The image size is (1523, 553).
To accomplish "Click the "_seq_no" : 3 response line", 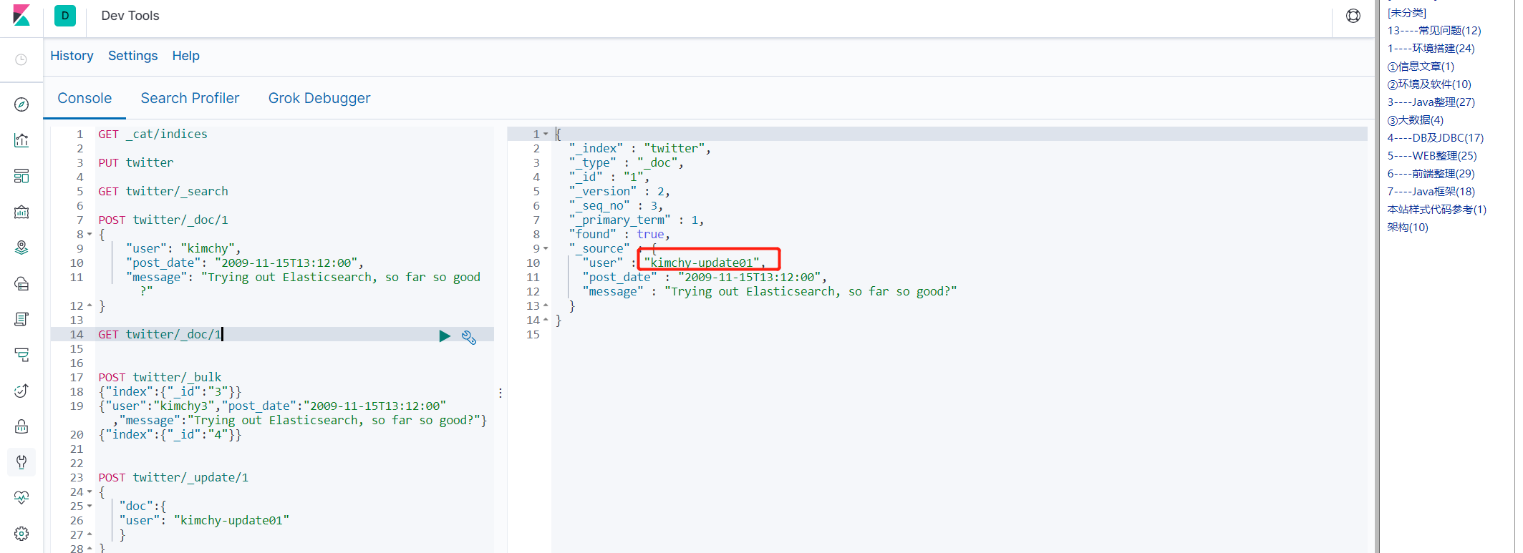I will click(x=616, y=205).
